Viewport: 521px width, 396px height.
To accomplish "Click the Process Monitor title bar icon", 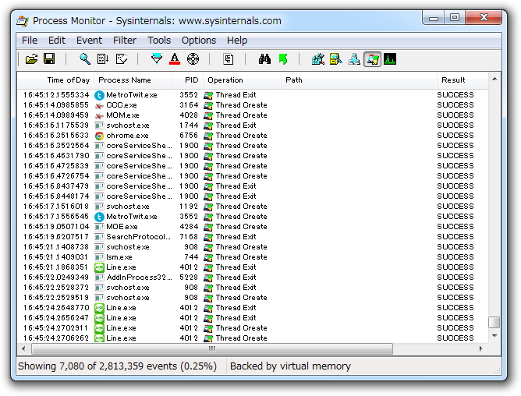I will point(23,21).
